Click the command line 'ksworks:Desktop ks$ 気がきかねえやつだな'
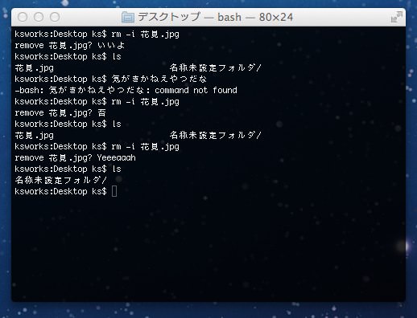Image resolution: width=417 pixels, height=318 pixels. click(x=111, y=79)
